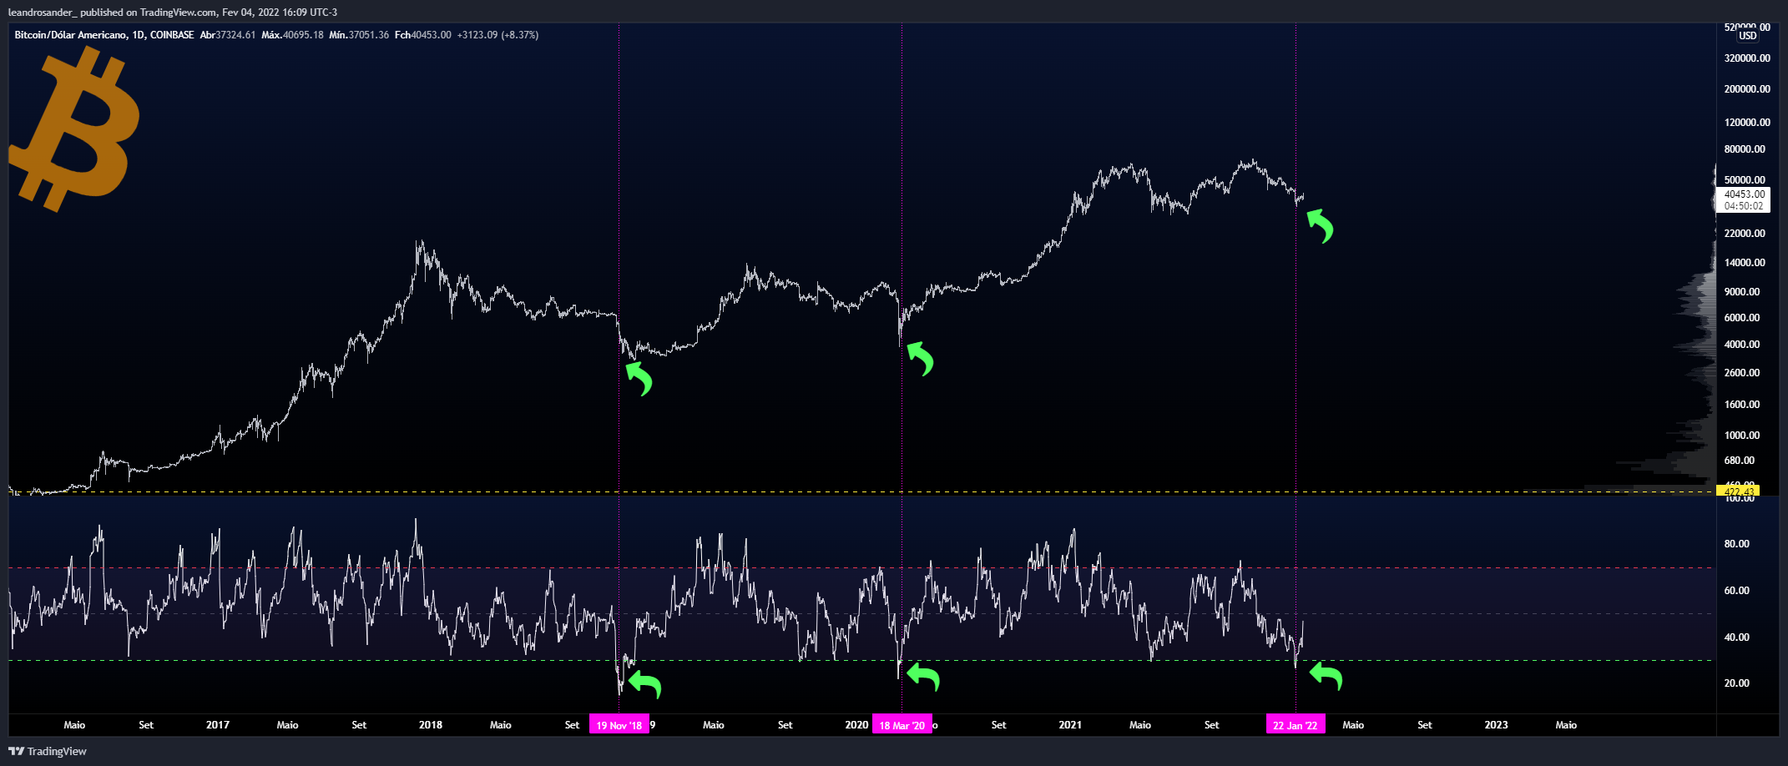Click the 2021 year label on time axis

click(1070, 725)
